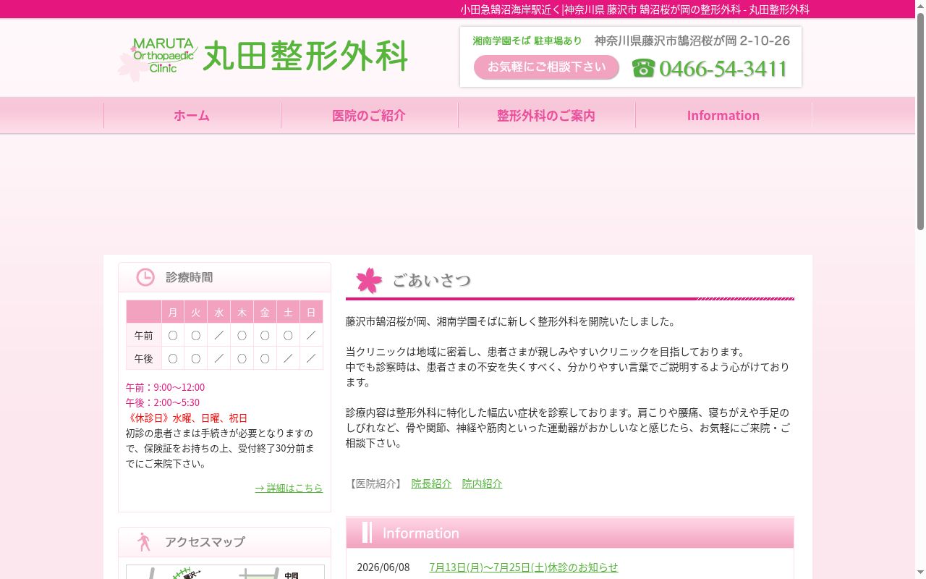Click the 午後：2:00〜5:30 hours text

point(162,402)
